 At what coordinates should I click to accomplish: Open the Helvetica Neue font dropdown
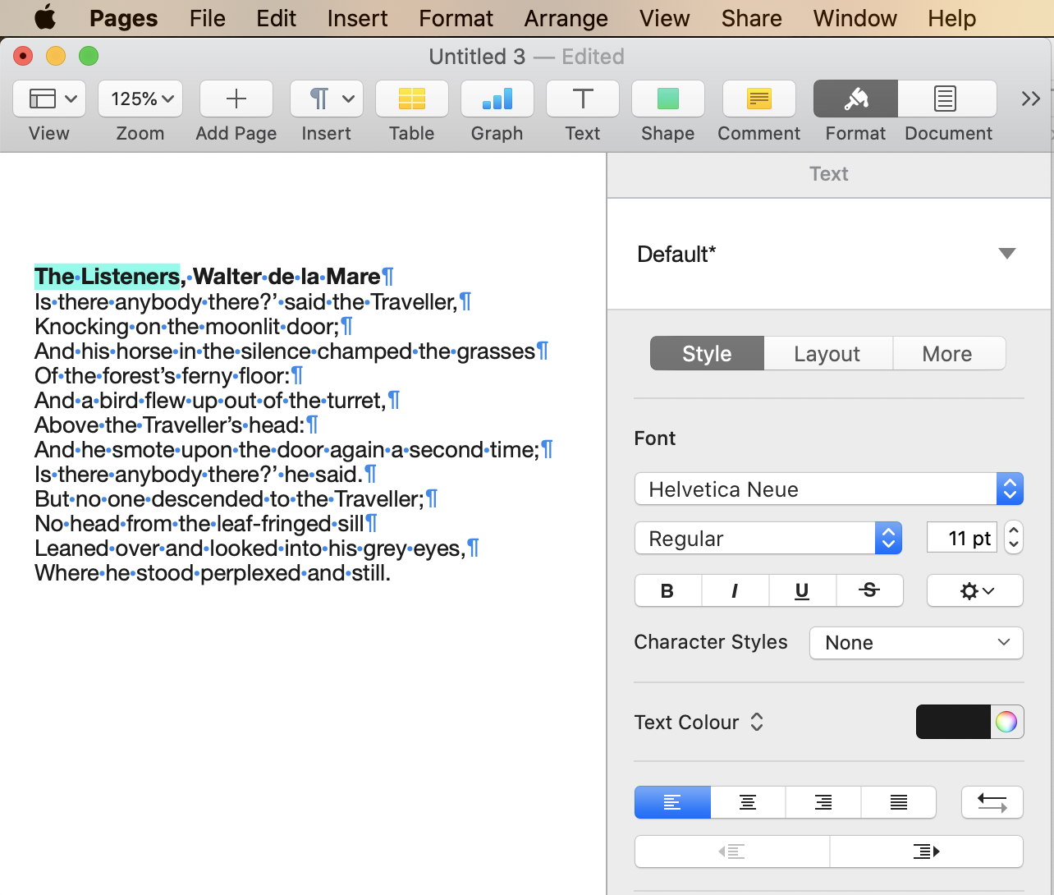pyautogui.click(x=829, y=489)
